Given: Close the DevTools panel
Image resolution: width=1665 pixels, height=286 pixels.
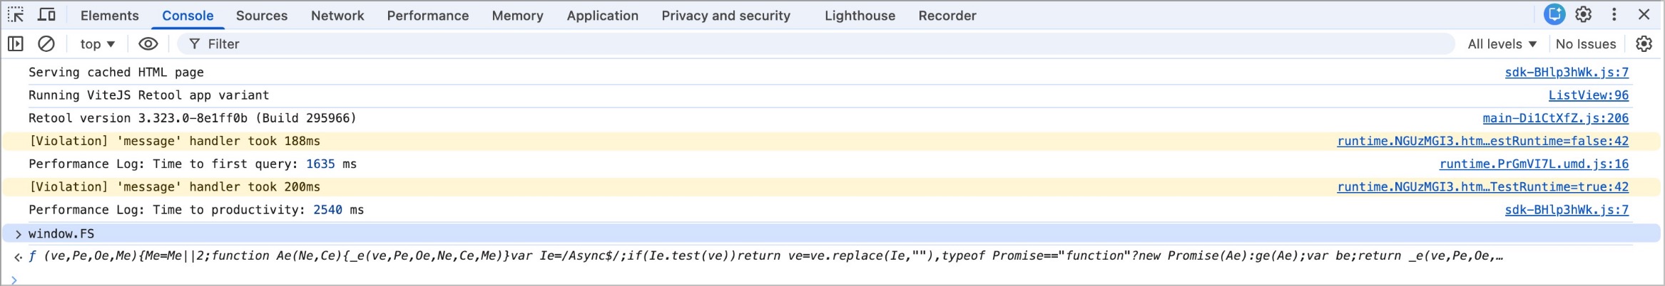Looking at the screenshot, I should click(x=1644, y=14).
